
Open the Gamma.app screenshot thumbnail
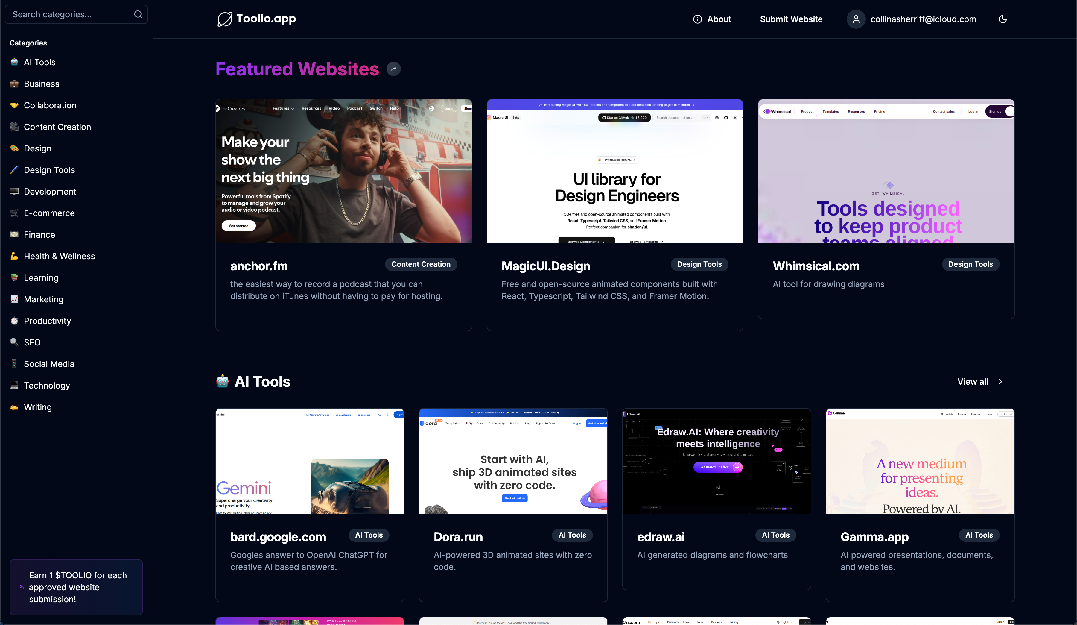920,461
